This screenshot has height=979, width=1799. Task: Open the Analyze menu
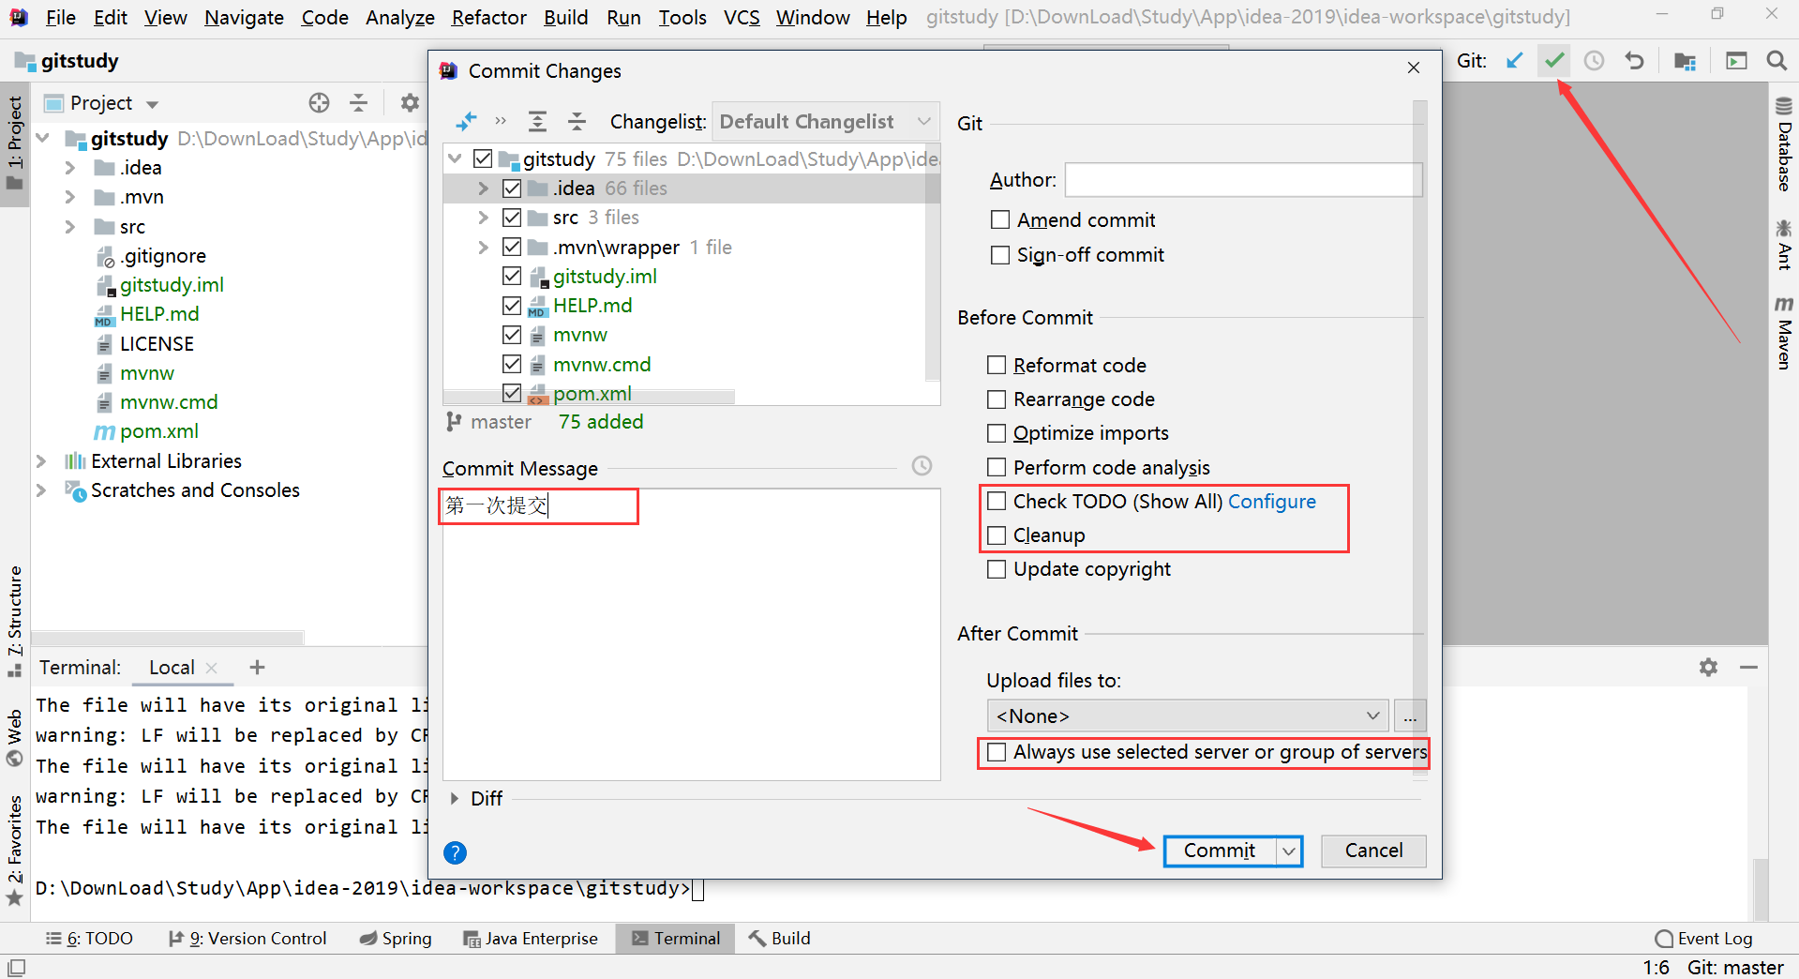pos(400,17)
